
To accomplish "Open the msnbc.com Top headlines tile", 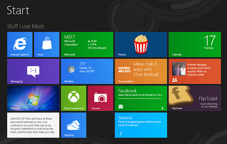I will point(141,71).
